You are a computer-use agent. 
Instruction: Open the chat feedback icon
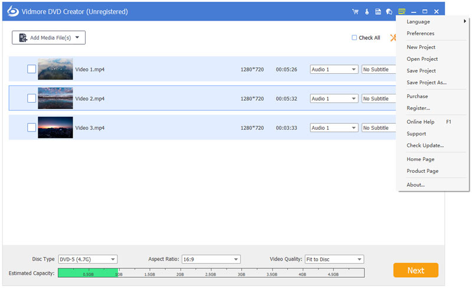pos(389,11)
